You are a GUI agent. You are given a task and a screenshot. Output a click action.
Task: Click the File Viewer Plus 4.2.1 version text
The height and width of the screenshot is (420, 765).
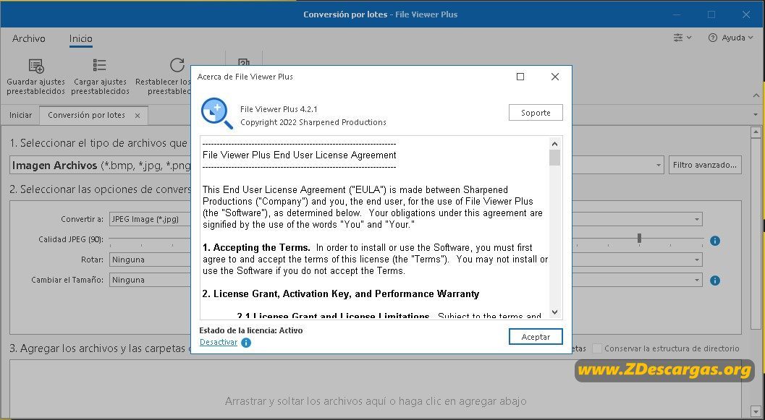coord(279,109)
